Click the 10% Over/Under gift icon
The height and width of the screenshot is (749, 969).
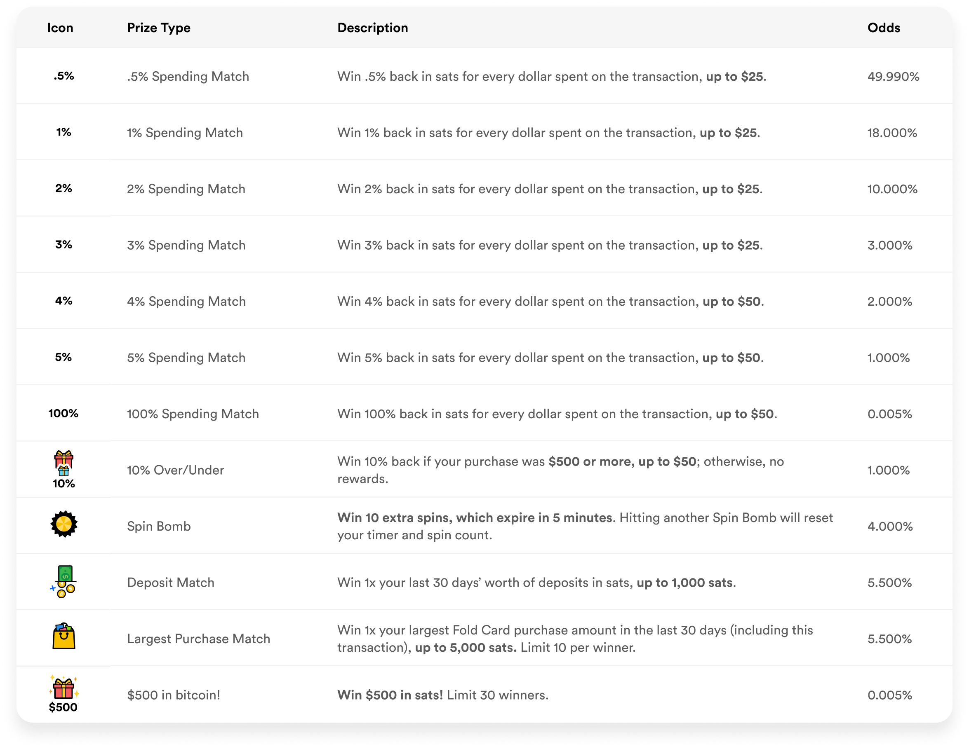[x=64, y=463]
